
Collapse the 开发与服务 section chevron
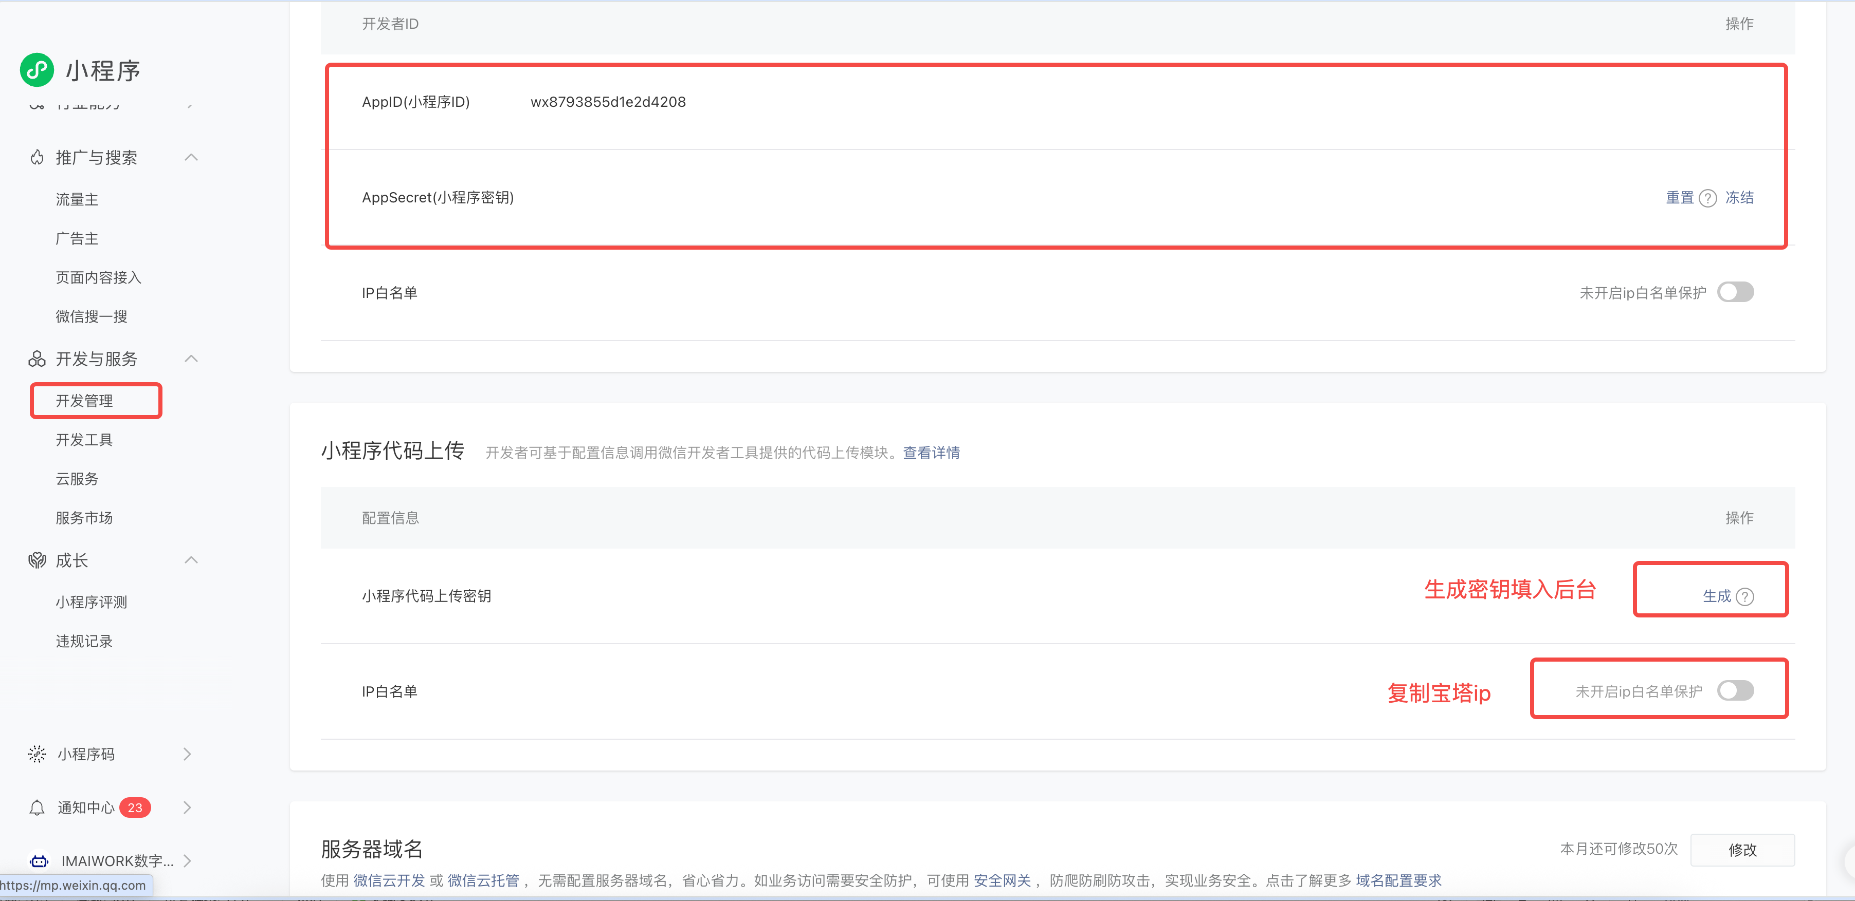pos(191,359)
